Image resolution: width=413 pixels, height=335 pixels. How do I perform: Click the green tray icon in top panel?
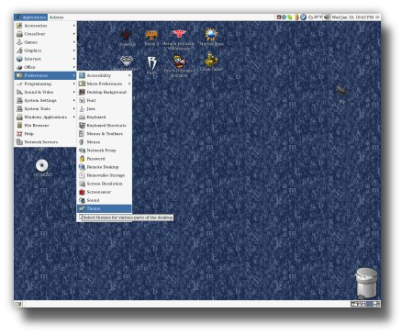pyautogui.click(x=289, y=17)
